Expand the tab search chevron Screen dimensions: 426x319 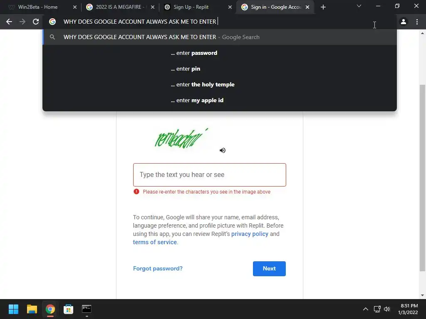[x=359, y=6]
